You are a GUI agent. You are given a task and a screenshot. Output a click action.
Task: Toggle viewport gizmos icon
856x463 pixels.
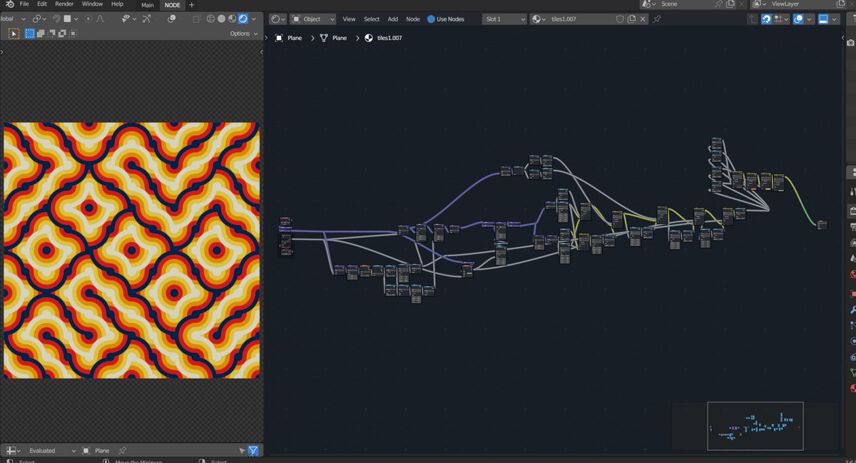pyautogui.click(x=146, y=19)
